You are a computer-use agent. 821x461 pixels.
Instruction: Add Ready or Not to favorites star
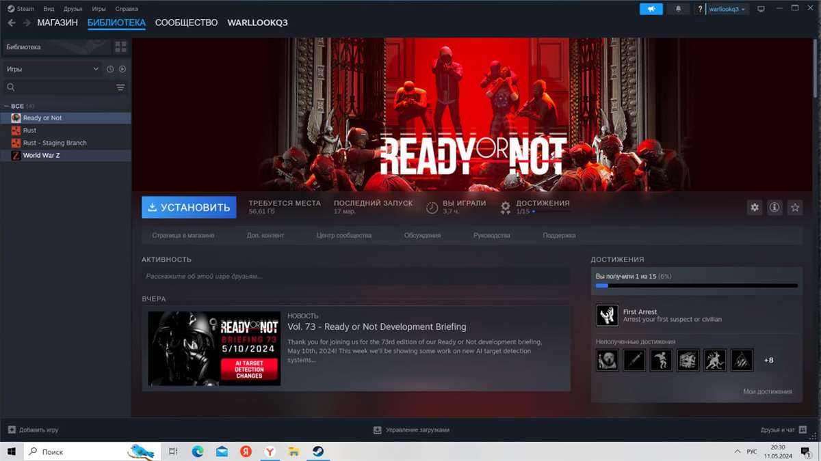794,208
